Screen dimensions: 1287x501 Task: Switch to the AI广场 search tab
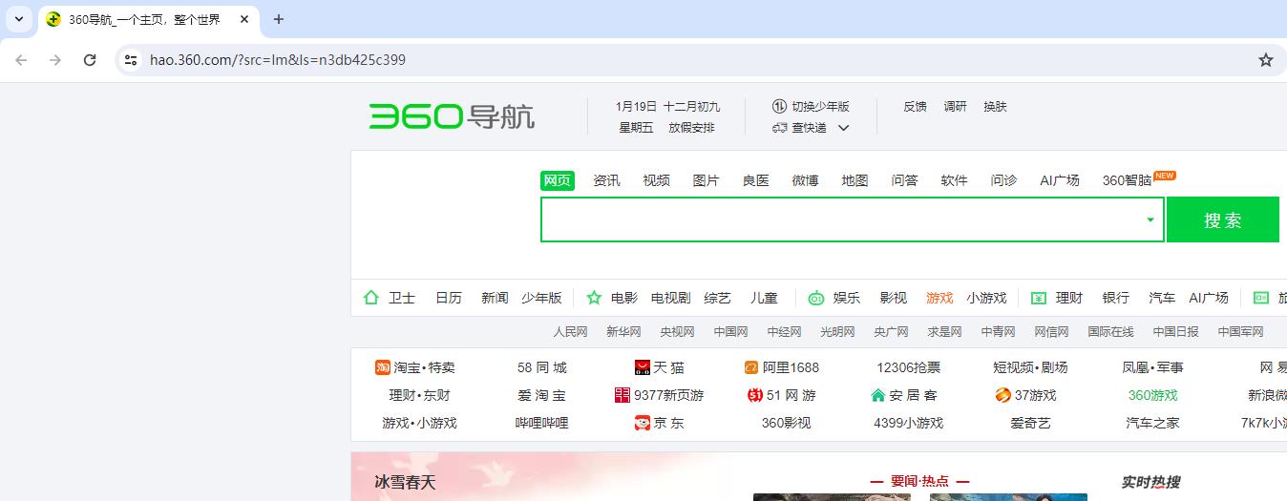click(1060, 180)
